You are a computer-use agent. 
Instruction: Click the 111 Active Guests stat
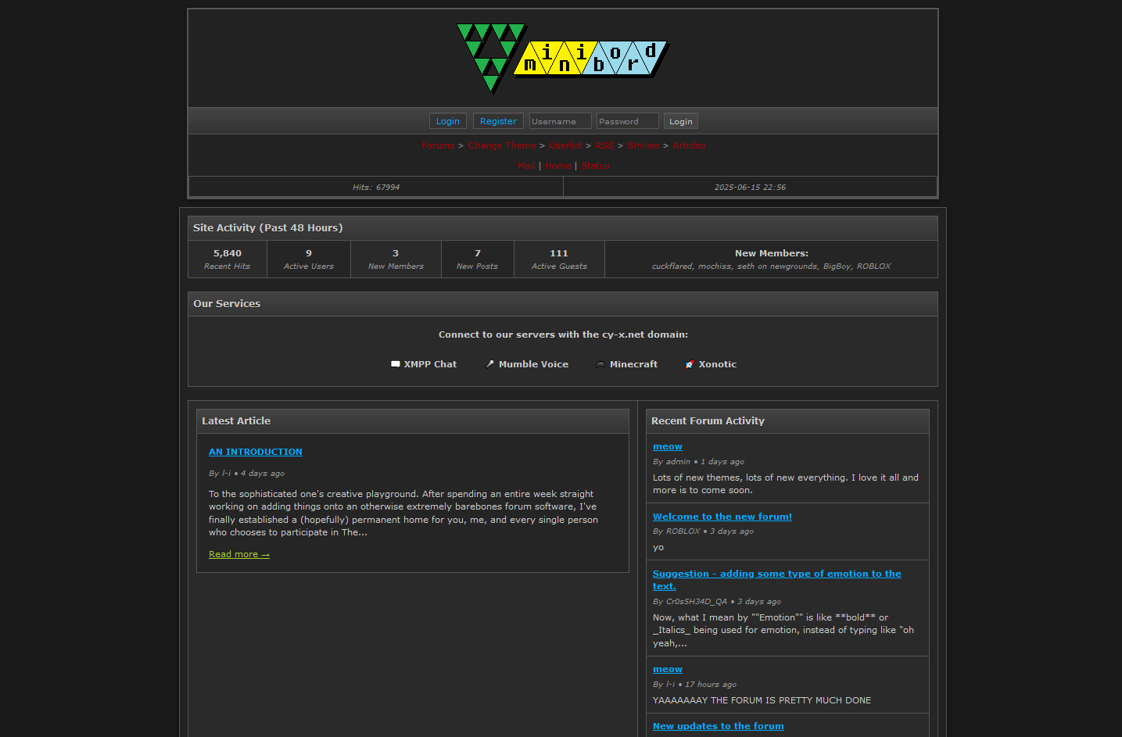559,259
